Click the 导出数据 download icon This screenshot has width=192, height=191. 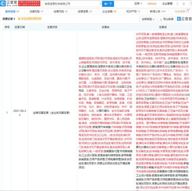click(161, 19)
